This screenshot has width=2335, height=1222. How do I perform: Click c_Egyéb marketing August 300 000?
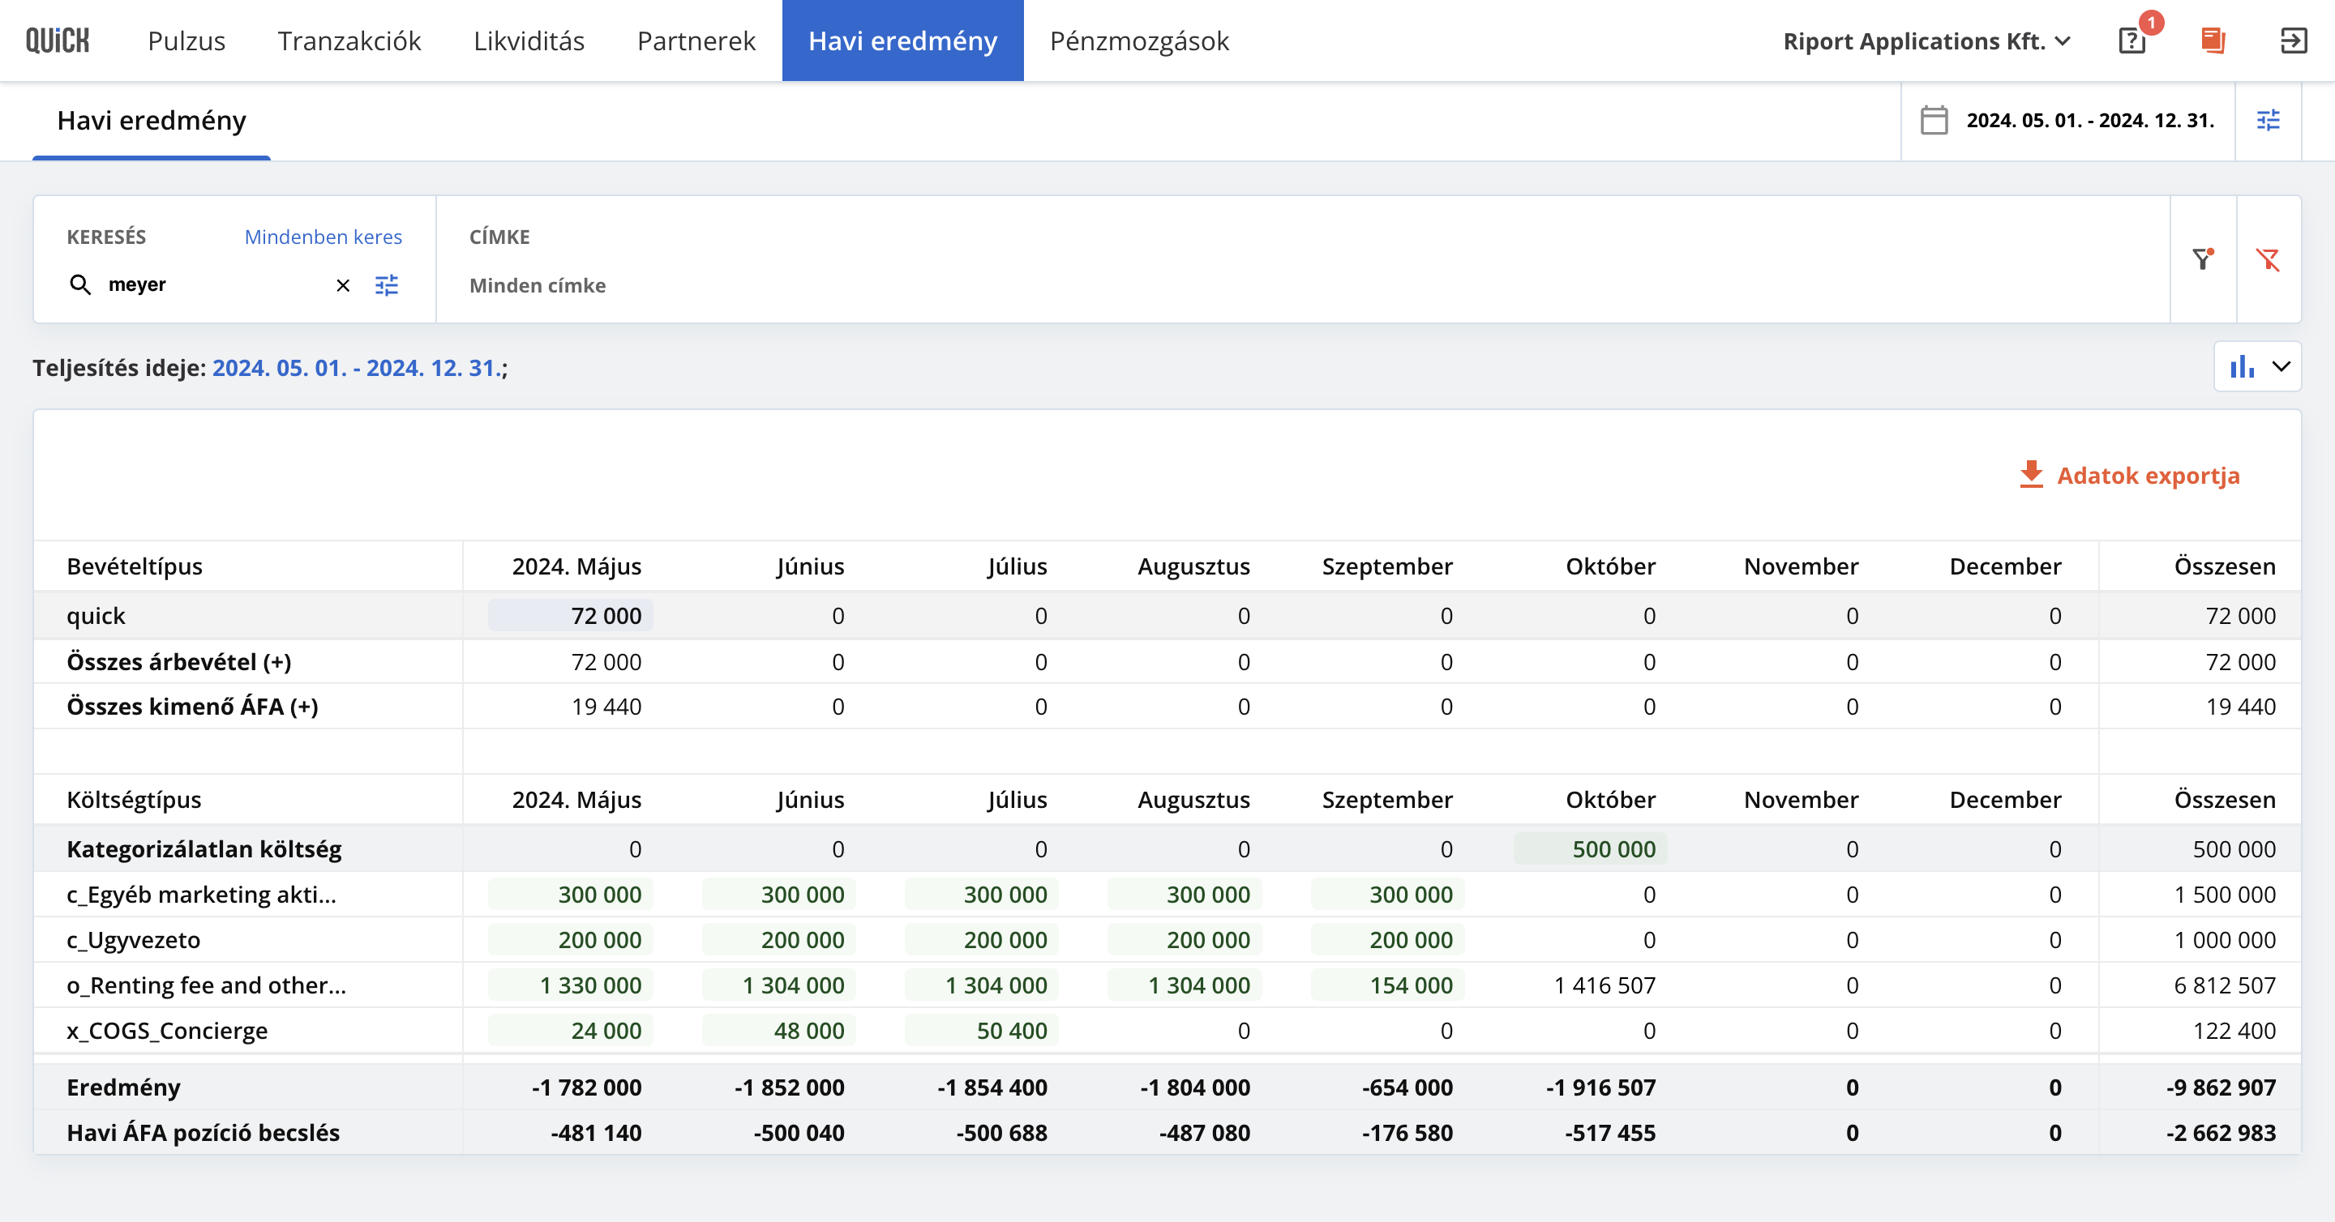tap(1185, 894)
